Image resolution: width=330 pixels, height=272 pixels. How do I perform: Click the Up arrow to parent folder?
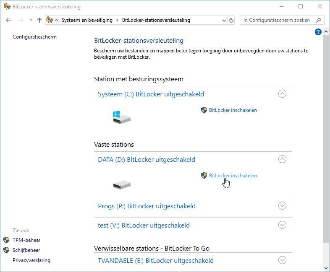[x=39, y=20]
